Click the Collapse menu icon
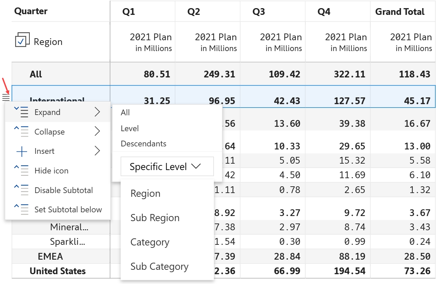The height and width of the screenshot is (284, 438). [22, 132]
